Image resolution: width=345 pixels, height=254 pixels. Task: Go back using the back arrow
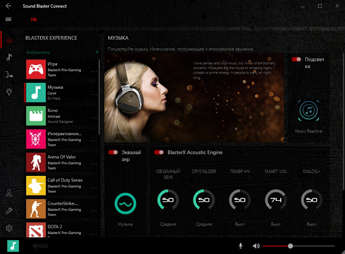8,6
